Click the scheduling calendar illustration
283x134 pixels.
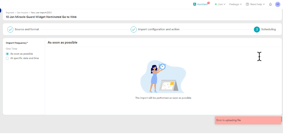tap(163, 76)
